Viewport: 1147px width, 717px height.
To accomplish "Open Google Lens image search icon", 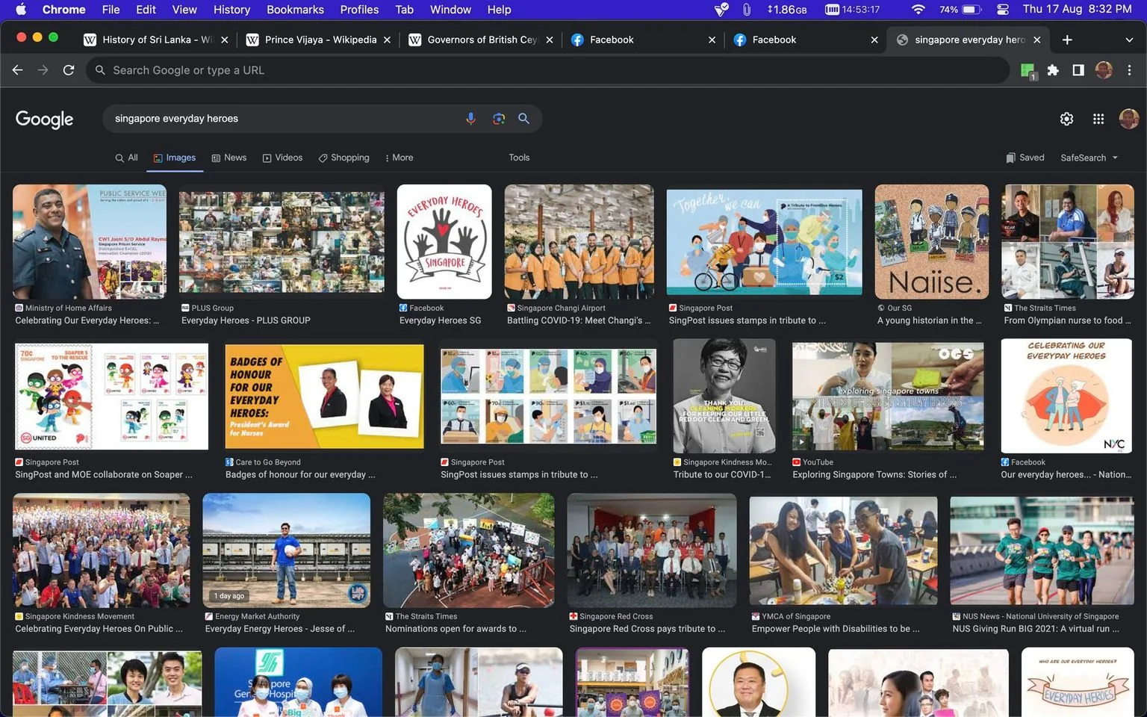I will click(x=498, y=119).
